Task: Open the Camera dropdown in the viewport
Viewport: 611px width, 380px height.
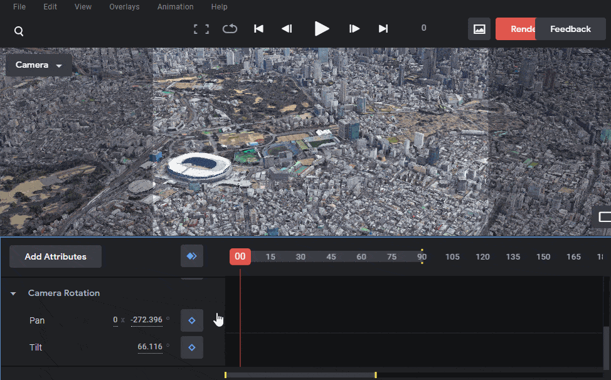Action: [38, 65]
